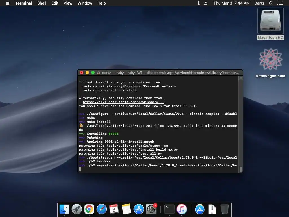Minimize the Terminal window with yellow button
The width and height of the screenshot is (289, 217).
click(x=87, y=73)
